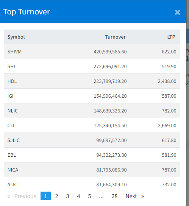Select the SHL symbol
This screenshot has height=206, width=189.
(12, 67)
